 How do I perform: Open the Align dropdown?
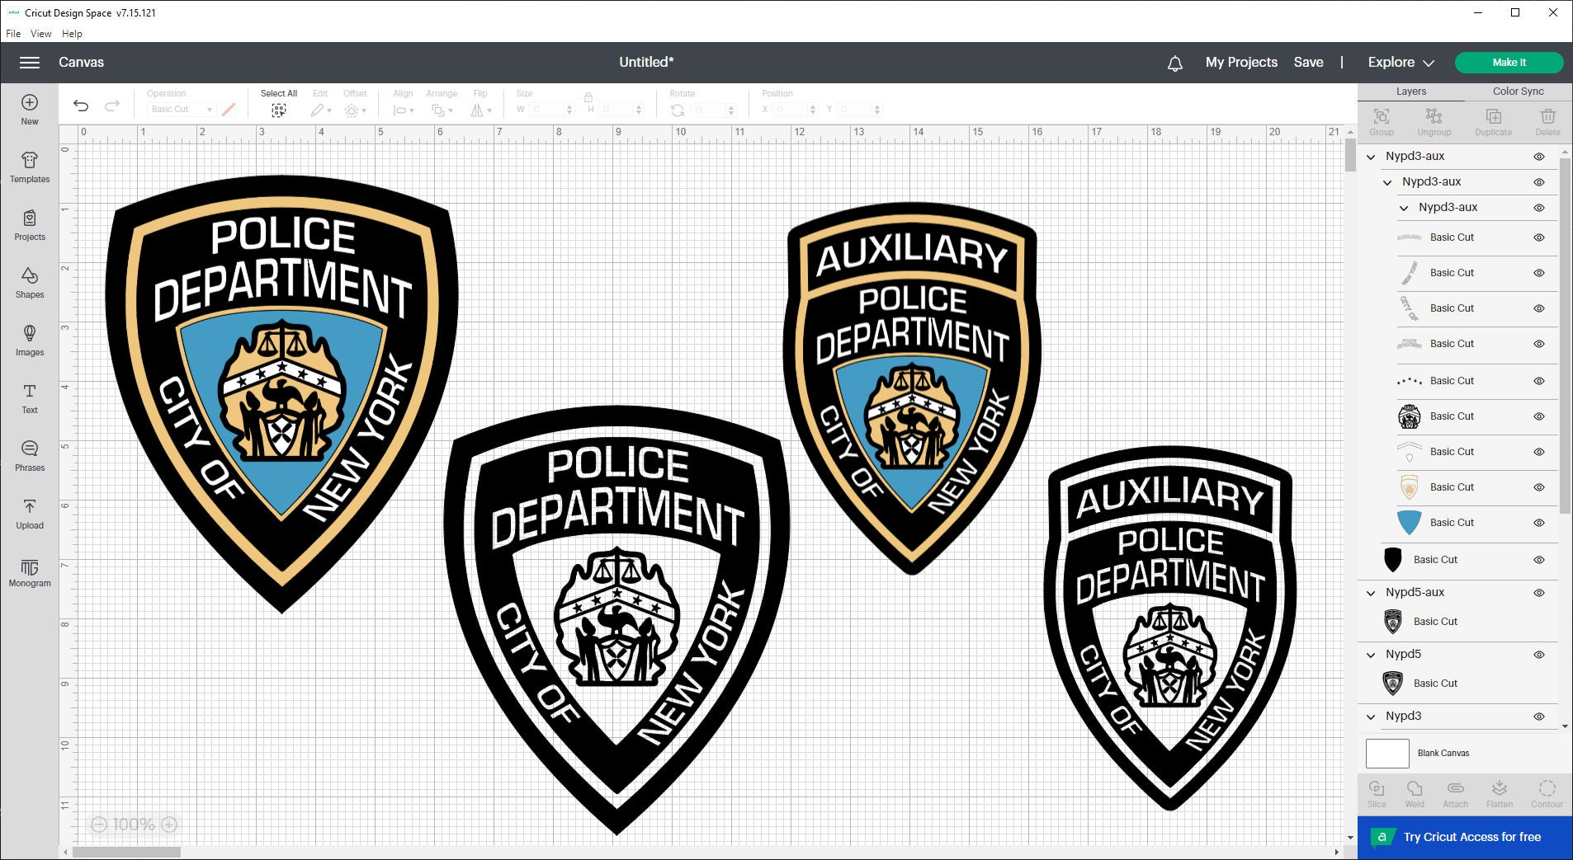pos(403,110)
